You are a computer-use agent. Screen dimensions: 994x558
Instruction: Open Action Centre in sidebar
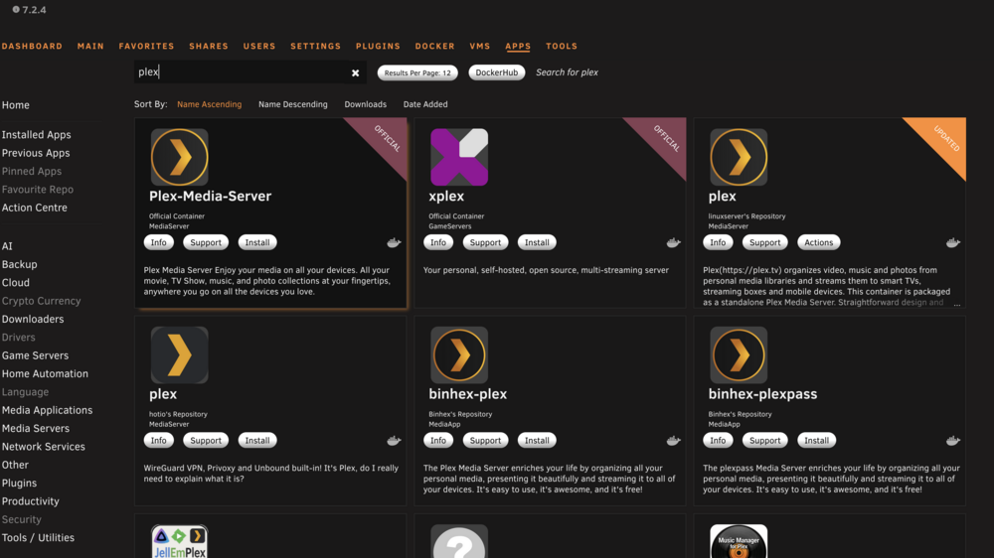coord(34,208)
